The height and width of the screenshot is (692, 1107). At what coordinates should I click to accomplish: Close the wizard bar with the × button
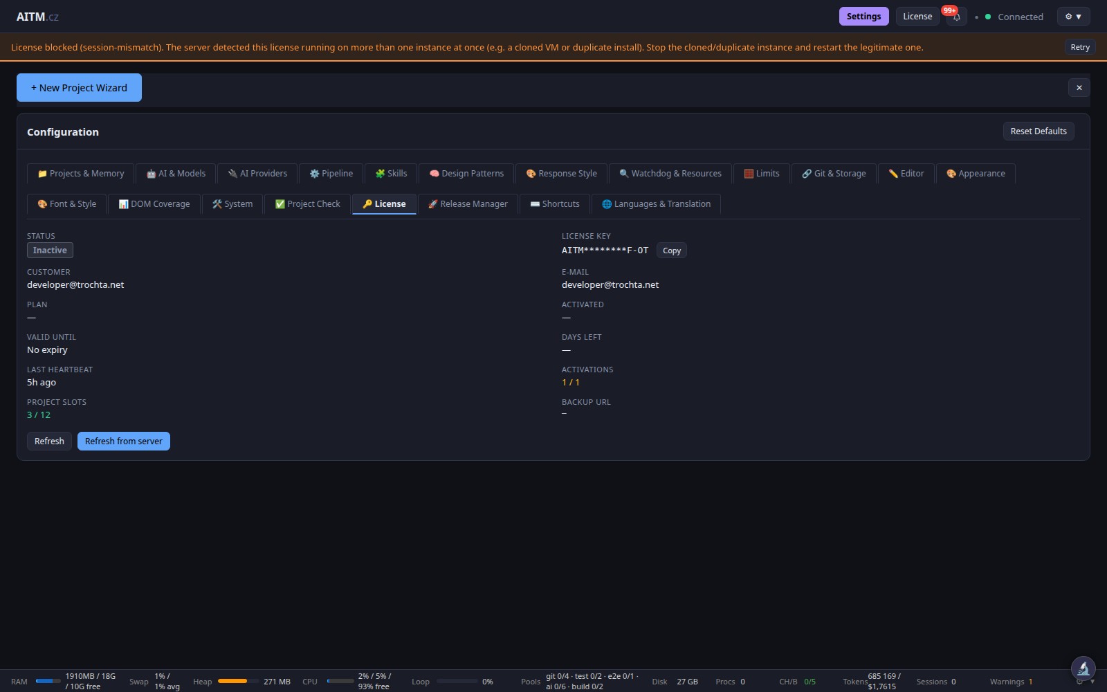coord(1079,88)
